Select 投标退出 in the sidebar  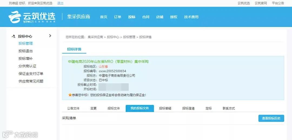tap(25, 51)
